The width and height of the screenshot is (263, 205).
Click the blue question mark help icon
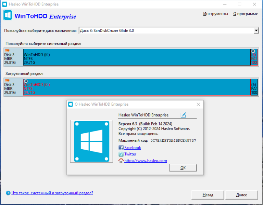8,193
